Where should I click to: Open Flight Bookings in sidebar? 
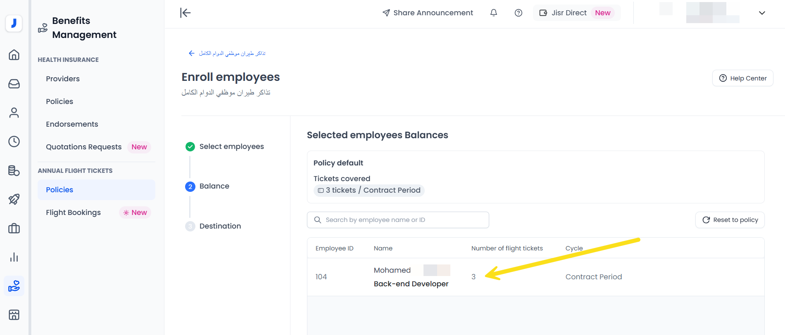click(73, 212)
